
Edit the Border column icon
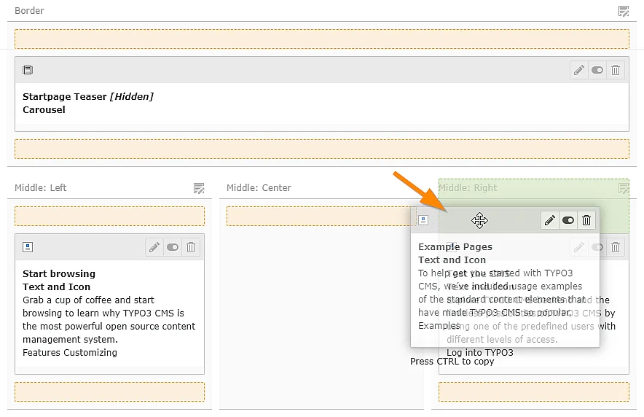tap(623, 11)
